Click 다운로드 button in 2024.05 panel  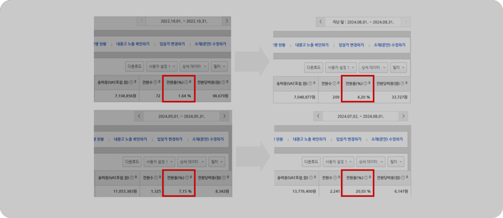[x=132, y=162]
